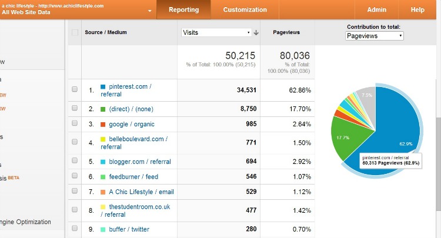Check the box for belleboulevard.com row
The width and height of the screenshot is (441, 238).
75,142
